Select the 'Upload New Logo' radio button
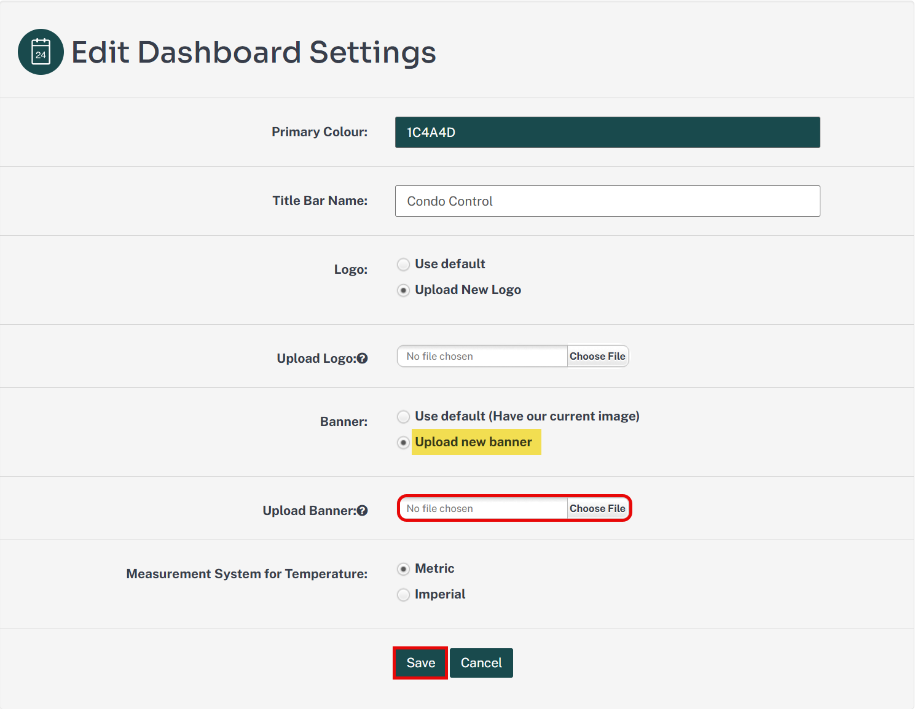 [403, 290]
